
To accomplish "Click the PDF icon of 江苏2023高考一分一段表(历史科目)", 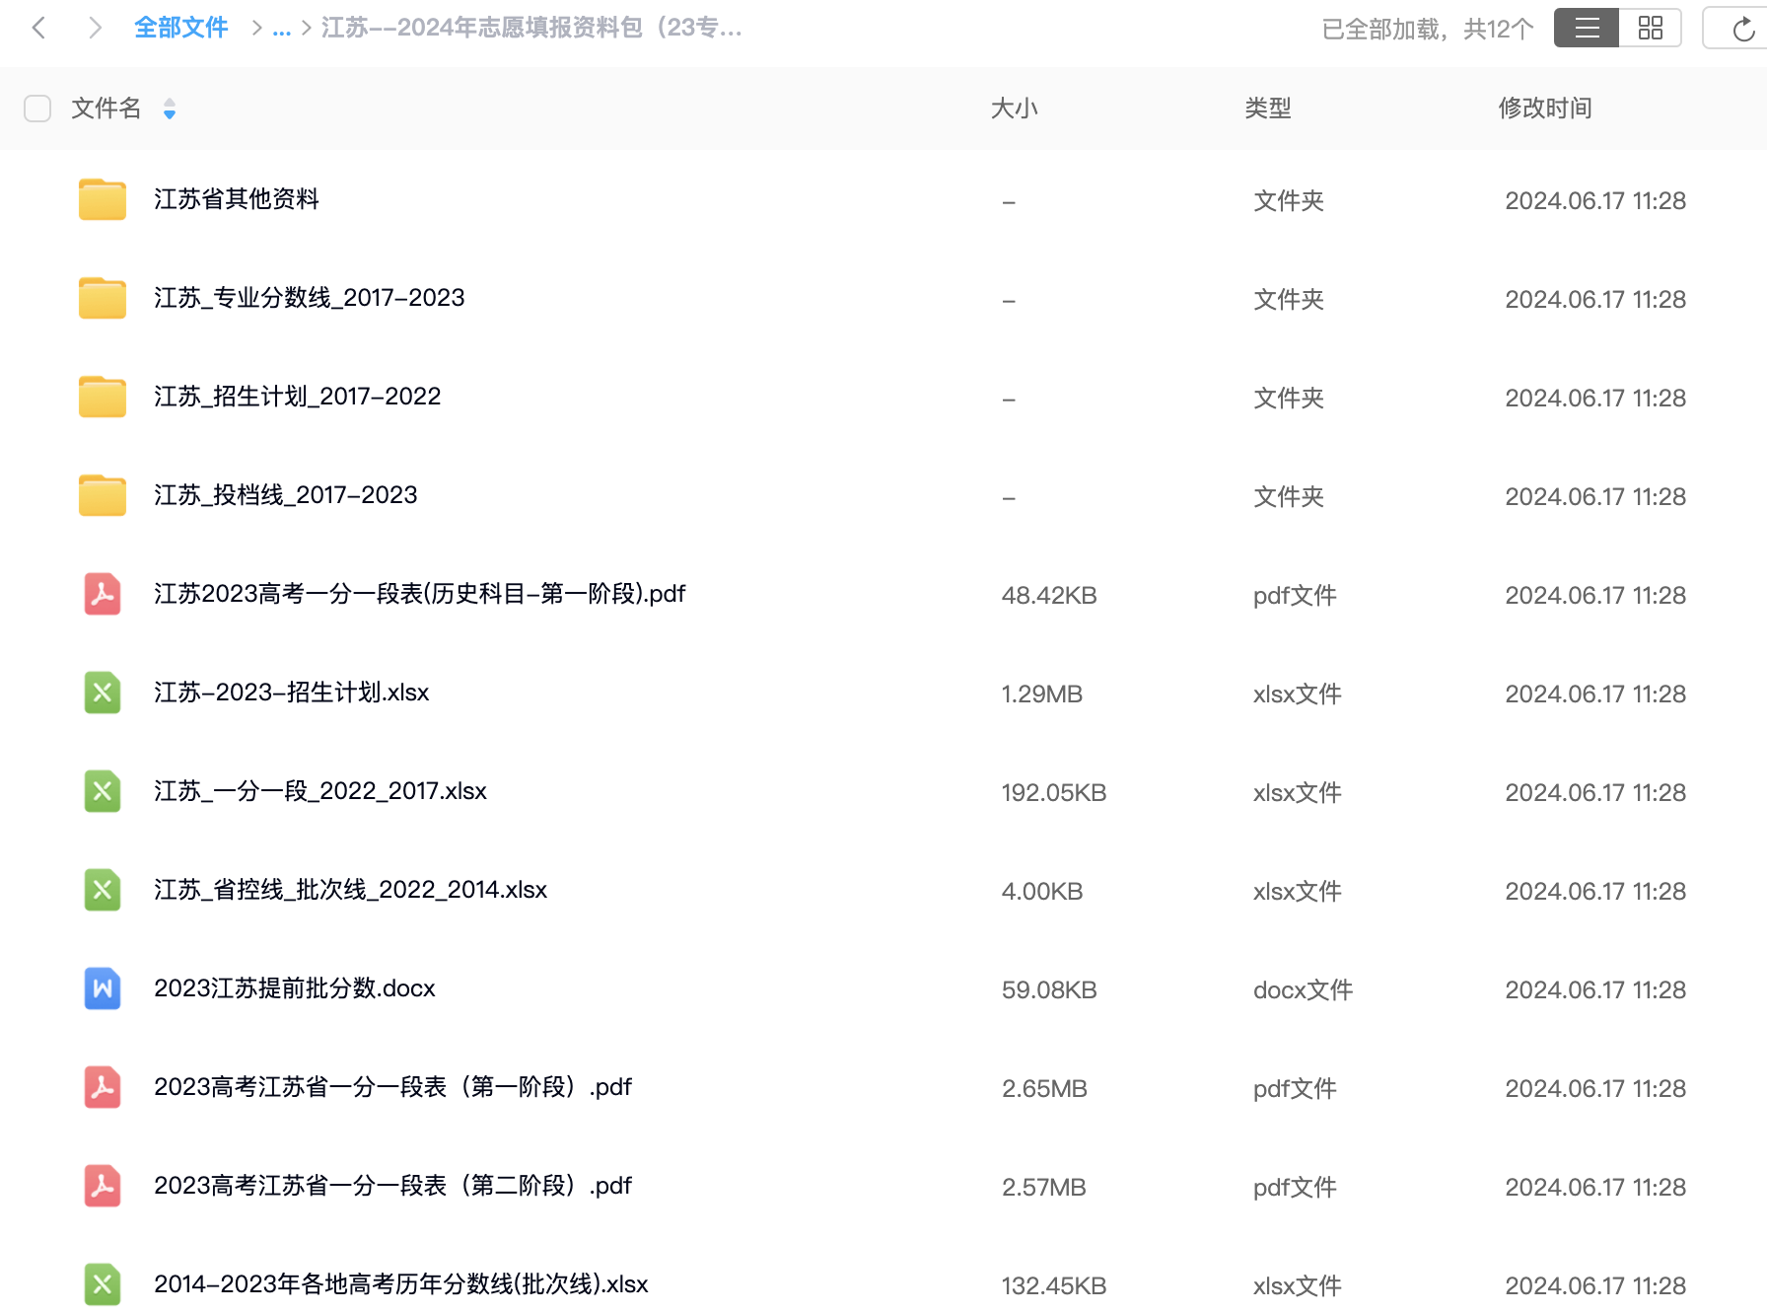I will (103, 594).
